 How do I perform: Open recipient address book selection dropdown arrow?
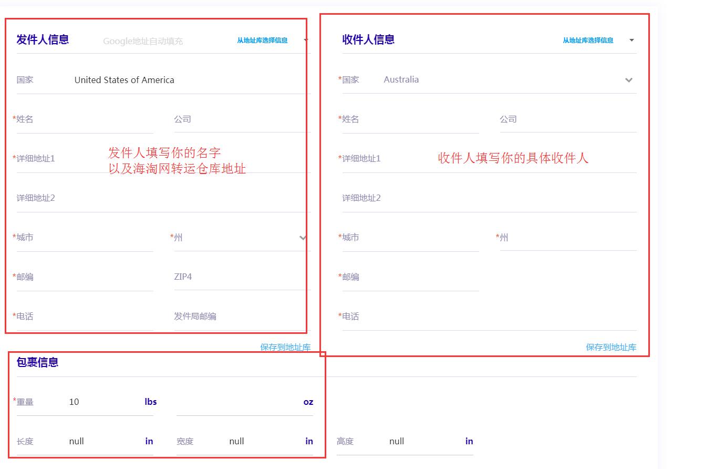tap(631, 40)
